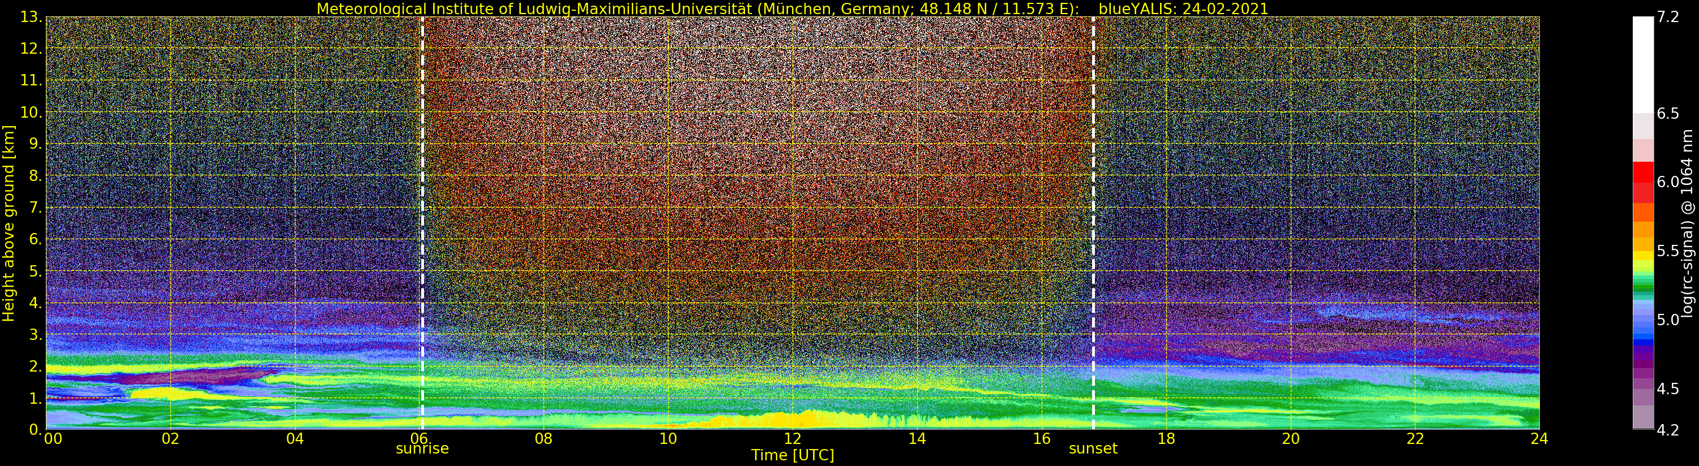Click the '14' tick on the time axis
This screenshot has width=1699, height=466.
pyautogui.click(x=917, y=439)
